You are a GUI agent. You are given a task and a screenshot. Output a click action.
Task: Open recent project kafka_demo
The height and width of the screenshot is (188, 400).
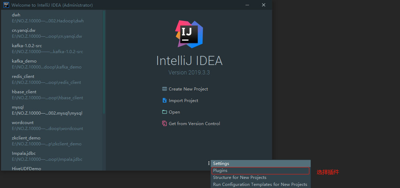[x=52, y=64]
